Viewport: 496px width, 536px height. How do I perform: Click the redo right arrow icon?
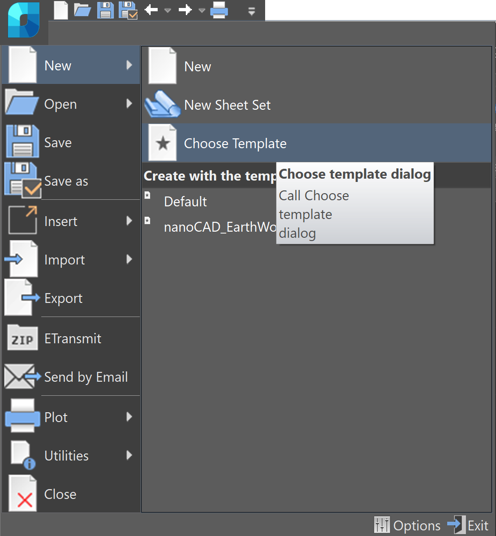click(x=185, y=9)
